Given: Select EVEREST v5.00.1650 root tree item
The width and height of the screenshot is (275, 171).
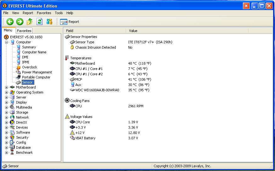Looking at the screenshot, I should [x=26, y=37].
